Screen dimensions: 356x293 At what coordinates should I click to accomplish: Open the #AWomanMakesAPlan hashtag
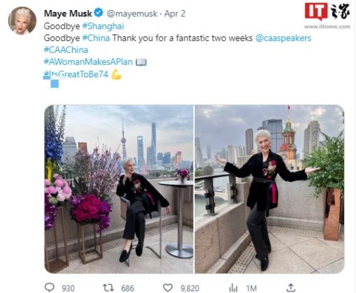click(x=88, y=62)
